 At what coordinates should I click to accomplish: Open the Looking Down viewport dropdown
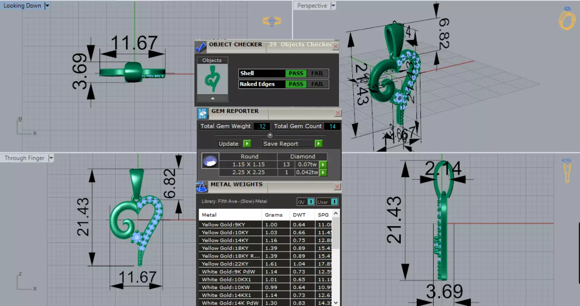[47, 6]
